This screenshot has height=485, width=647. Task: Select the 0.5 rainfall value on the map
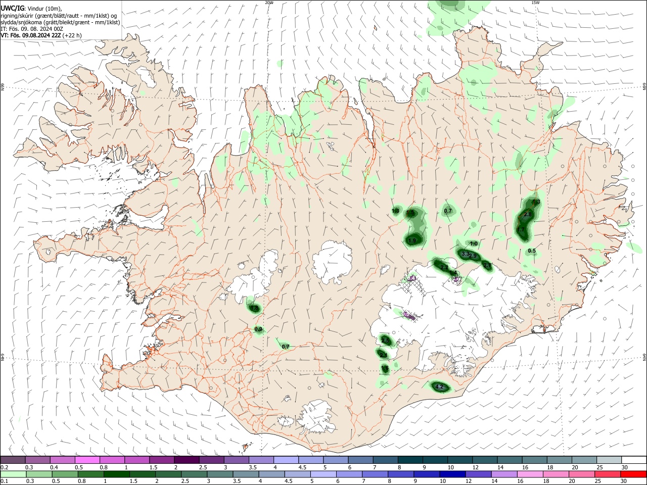[532, 251]
